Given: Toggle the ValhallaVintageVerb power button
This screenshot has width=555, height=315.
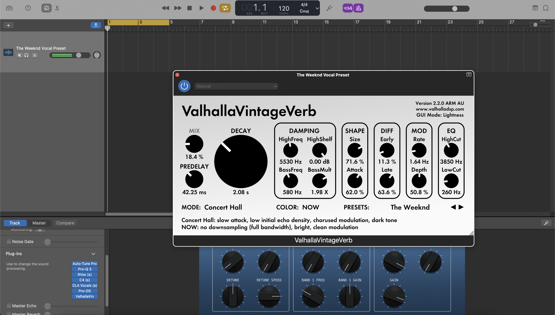Looking at the screenshot, I should click(x=184, y=86).
